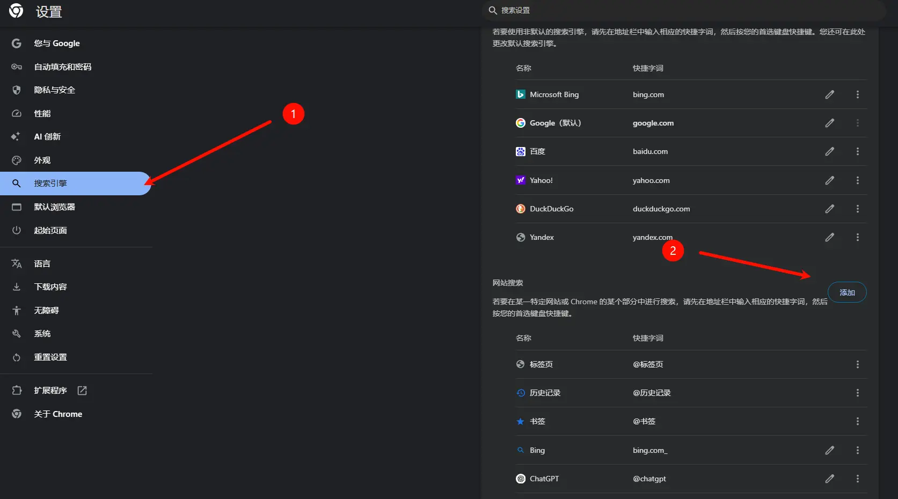Go to 自动填充和密码 settings

tap(62, 67)
